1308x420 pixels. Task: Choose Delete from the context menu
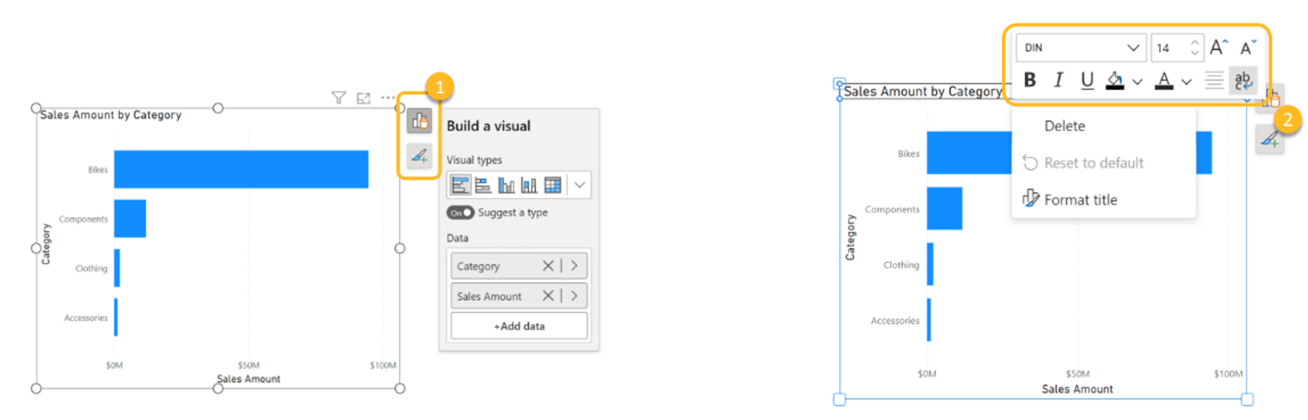pos(1065,126)
